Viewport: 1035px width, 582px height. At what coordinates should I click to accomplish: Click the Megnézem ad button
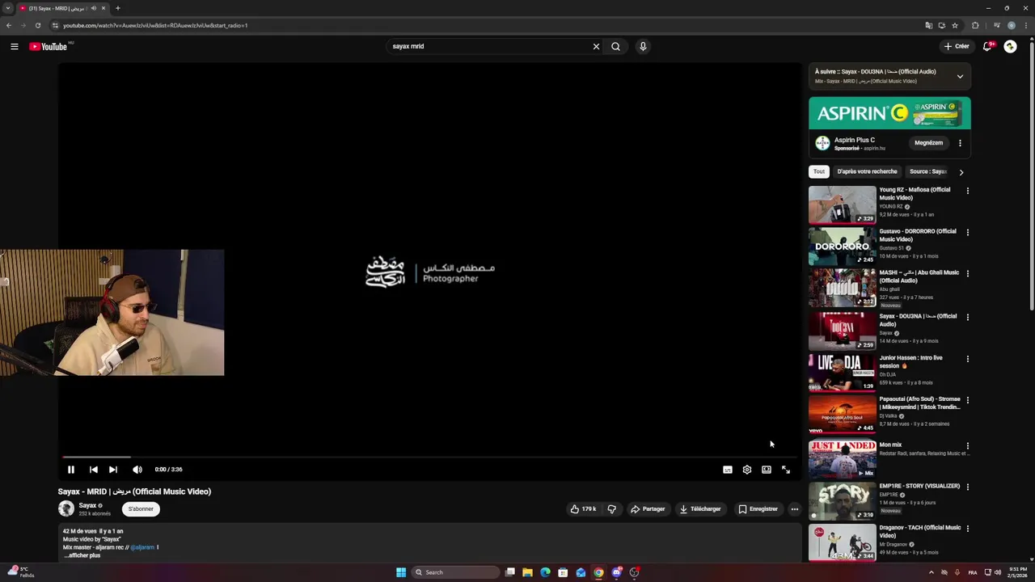928,143
